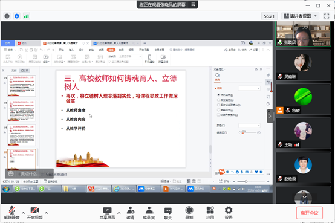Click the fit-to-window icon beside 67% zoom
The width and height of the screenshot is (335, 223).
(x=221, y=181)
